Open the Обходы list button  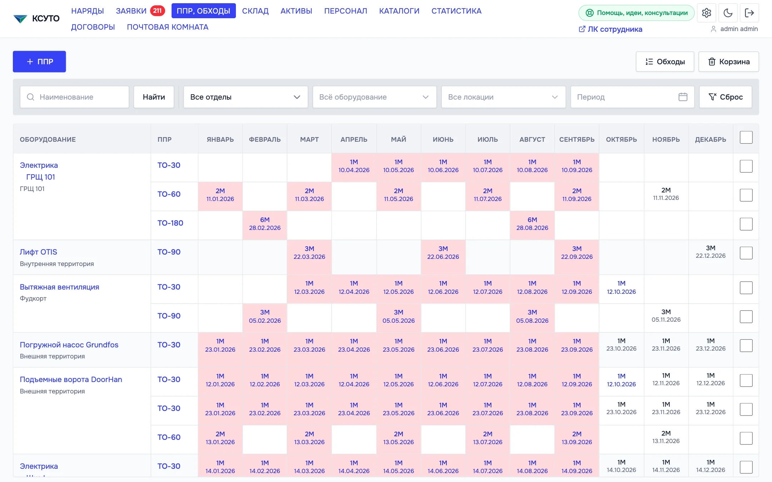click(665, 62)
